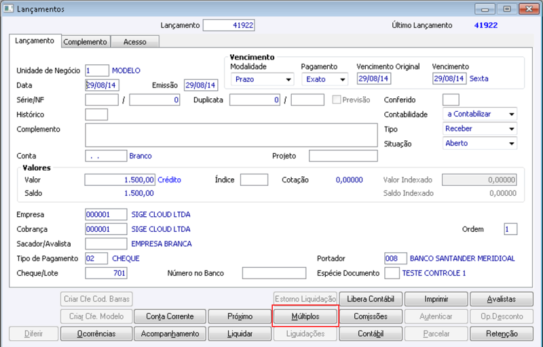This screenshot has width=543, height=347.
Task: Click the TESTE CONTROLE 1 text
Action: 434,273
